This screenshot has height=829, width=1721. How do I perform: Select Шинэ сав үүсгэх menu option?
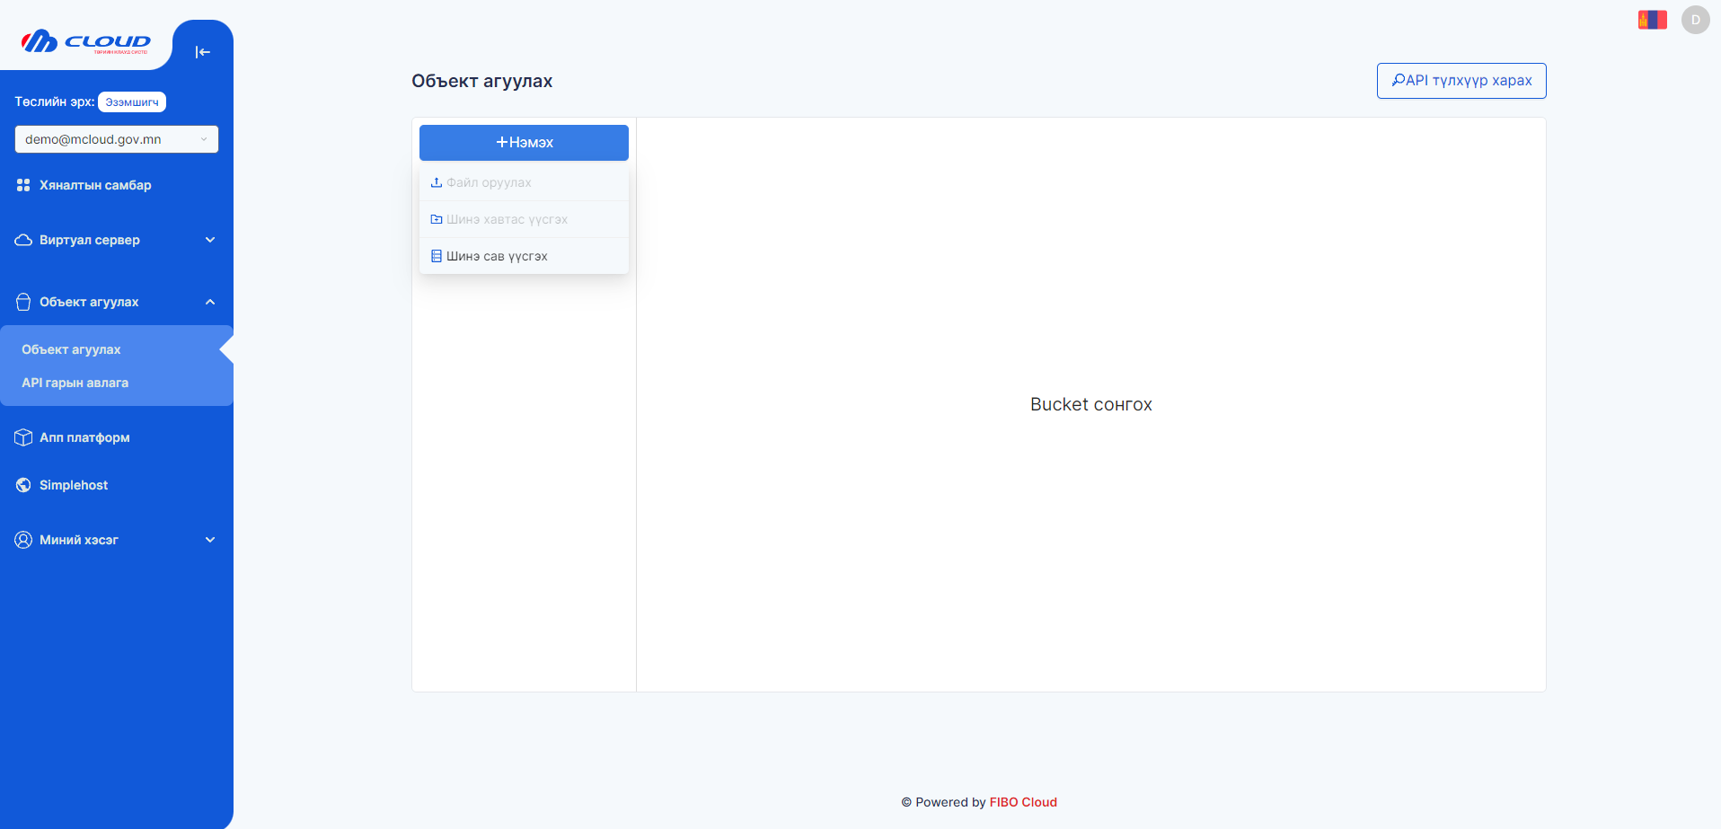497,256
